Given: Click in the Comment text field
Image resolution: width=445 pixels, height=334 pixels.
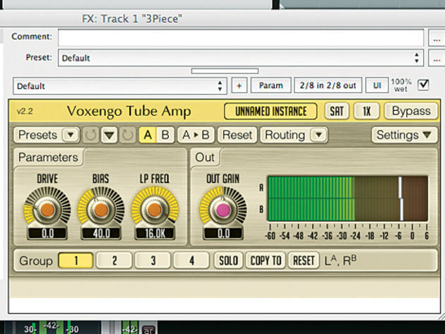Looking at the screenshot, I should click(241, 37).
